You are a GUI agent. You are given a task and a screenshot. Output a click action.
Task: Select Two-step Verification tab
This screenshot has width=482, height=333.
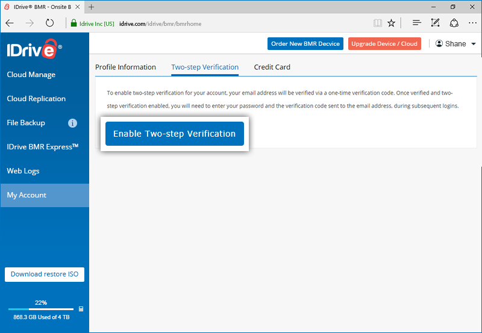(x=205, y=67)
